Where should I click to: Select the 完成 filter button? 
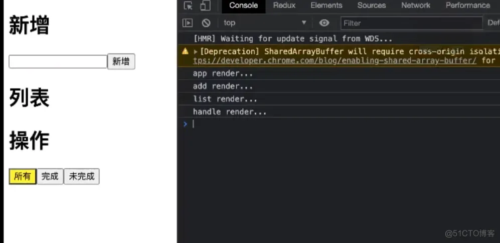(50, 176)
